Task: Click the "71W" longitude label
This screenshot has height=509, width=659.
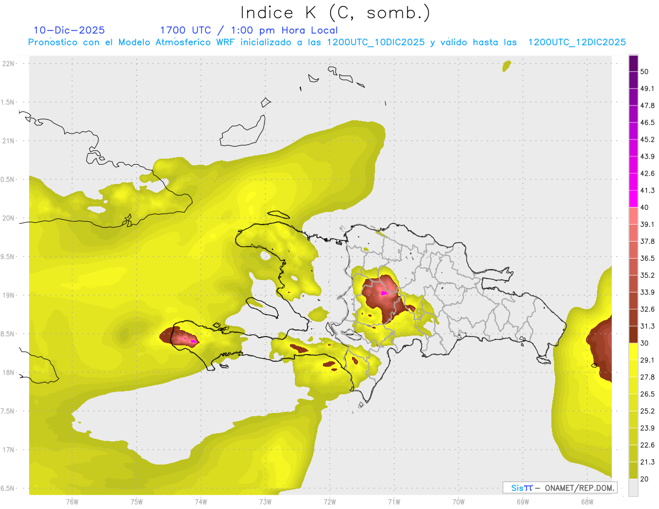Action: tap(394, 502)
